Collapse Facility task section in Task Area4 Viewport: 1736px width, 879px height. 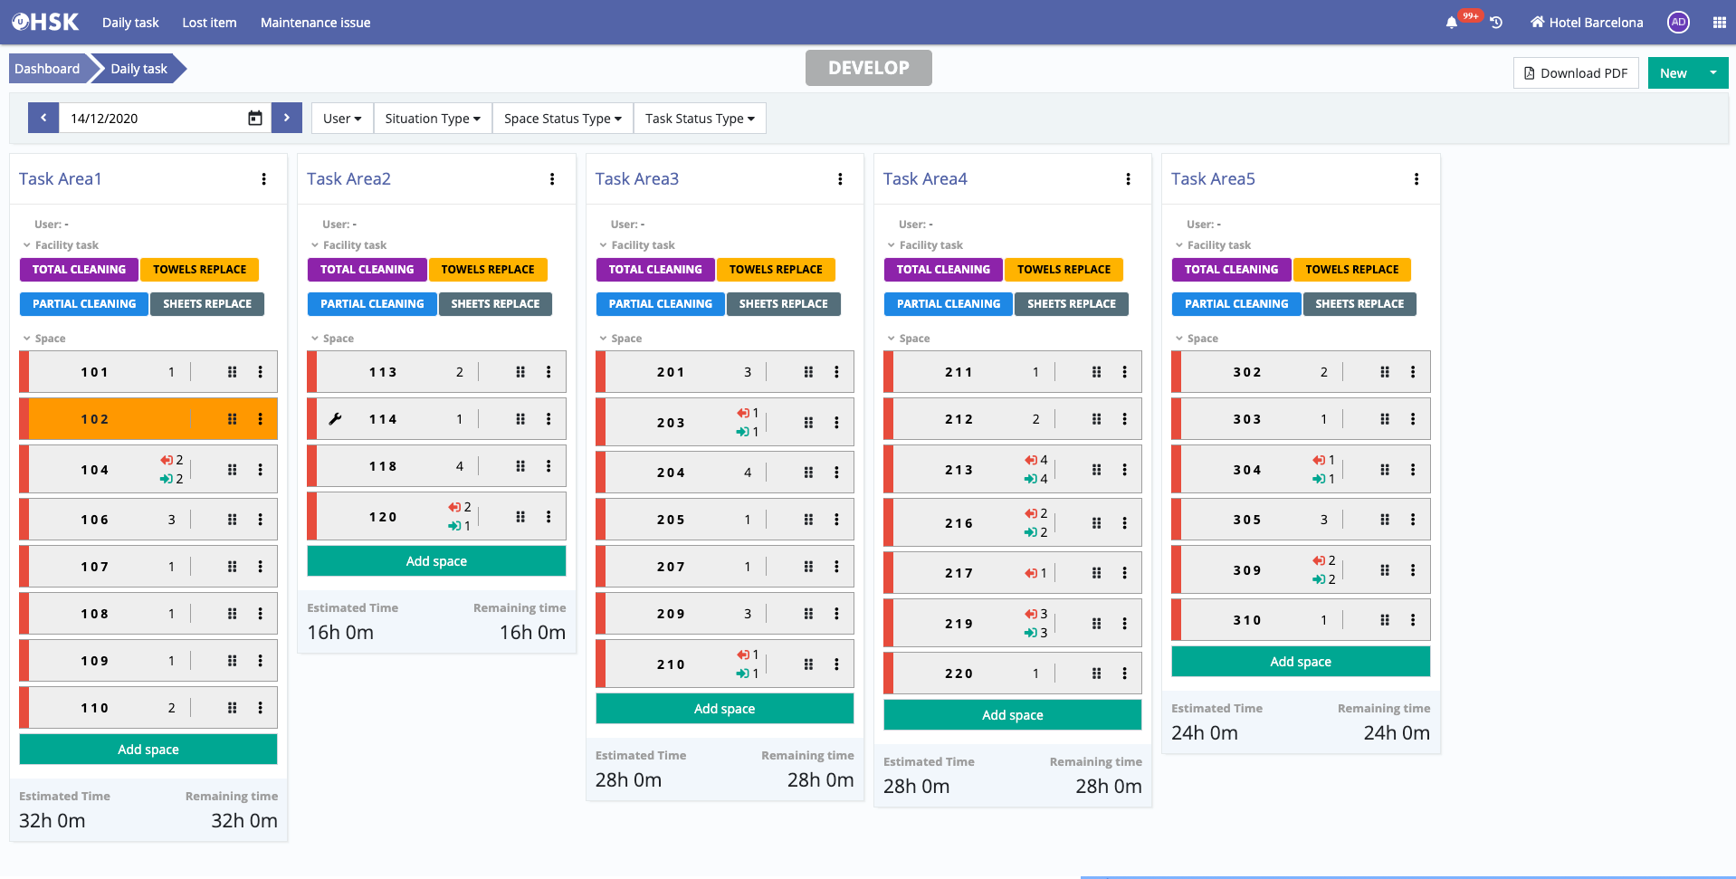930,245
